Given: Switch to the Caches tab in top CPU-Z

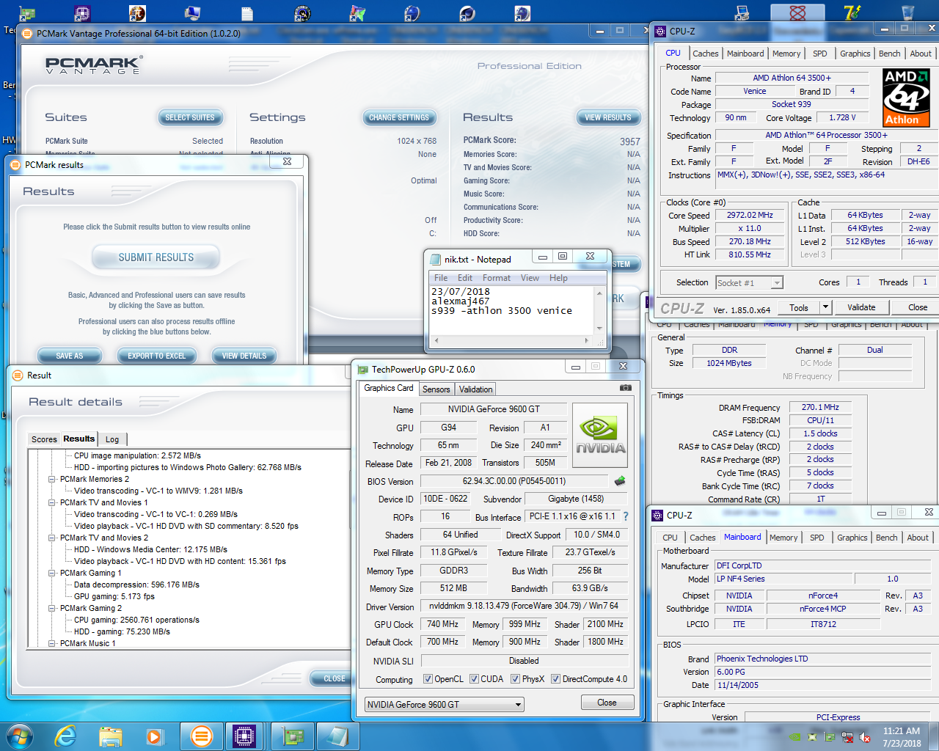Looking at the screenshot, I should coord(705,54).
